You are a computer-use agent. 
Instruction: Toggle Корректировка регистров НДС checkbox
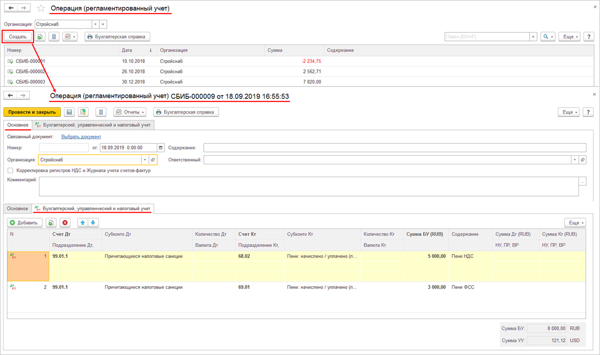[x=10, y=170]
